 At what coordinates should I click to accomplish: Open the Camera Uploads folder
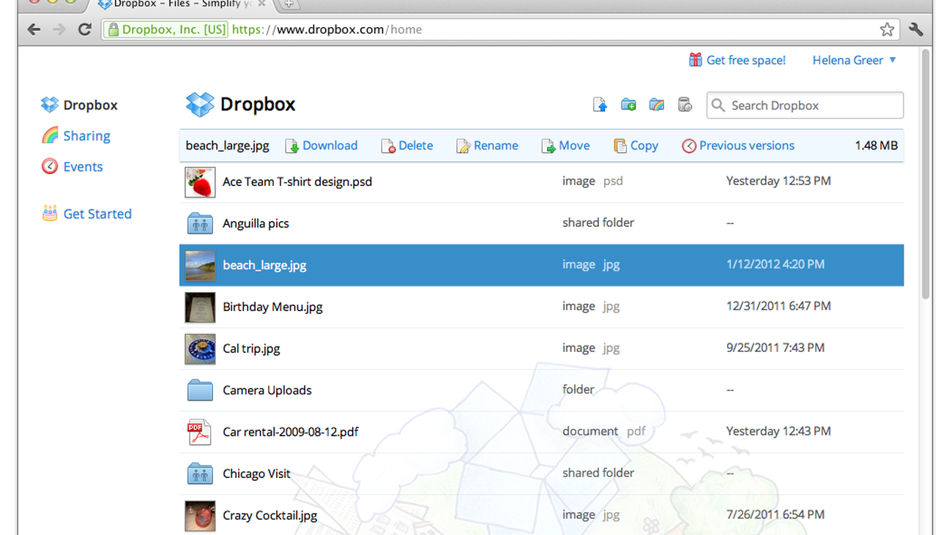[267, 390]
